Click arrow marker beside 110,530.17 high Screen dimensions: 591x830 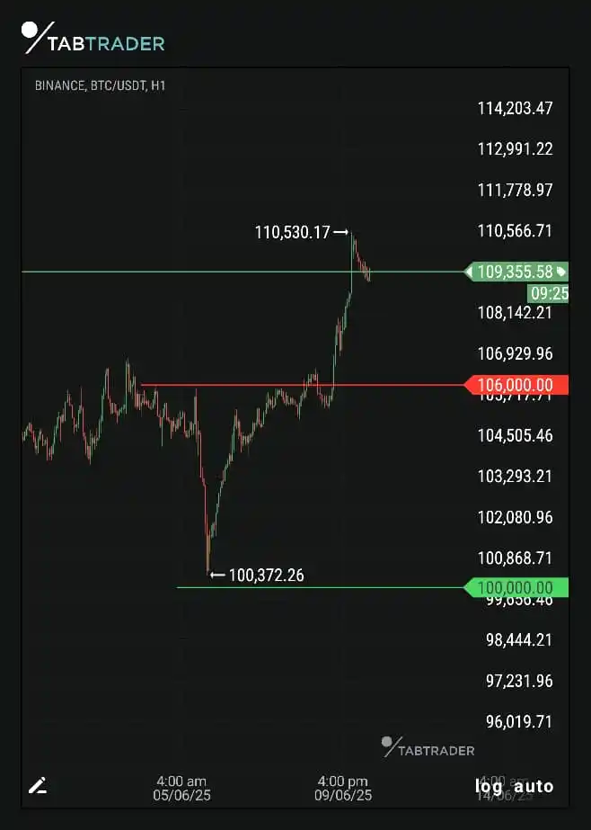pos(341,232)
